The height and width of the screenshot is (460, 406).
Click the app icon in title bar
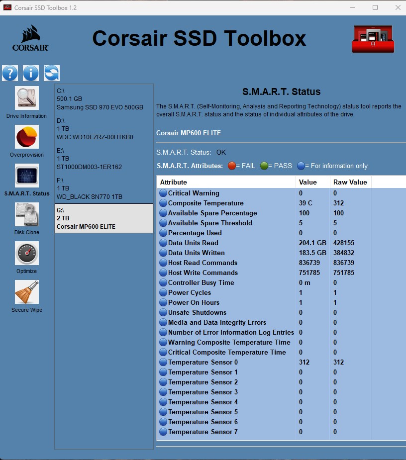(x=7, y=7)
